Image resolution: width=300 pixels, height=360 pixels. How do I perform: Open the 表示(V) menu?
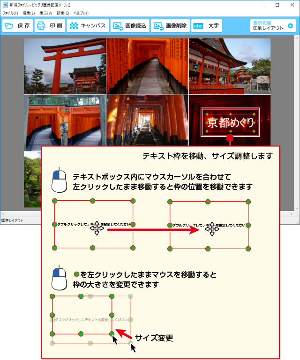pyautogui.click(x=45, y=13)
